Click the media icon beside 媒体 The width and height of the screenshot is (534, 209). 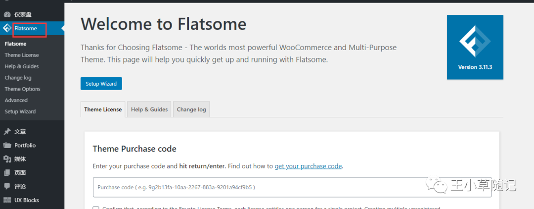(7, 159)
